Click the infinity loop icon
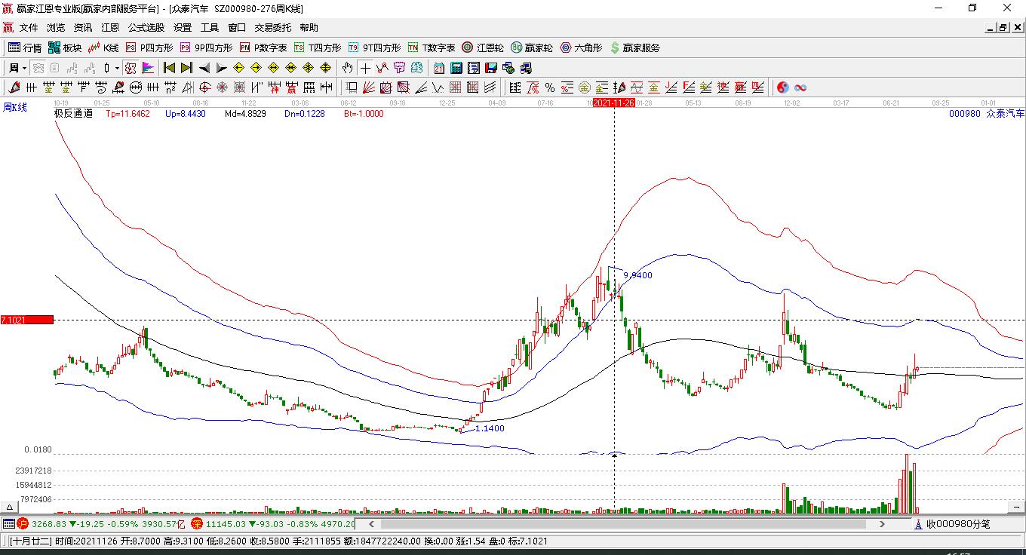This screenshot has height=555, width=1026. pos(800,87)
